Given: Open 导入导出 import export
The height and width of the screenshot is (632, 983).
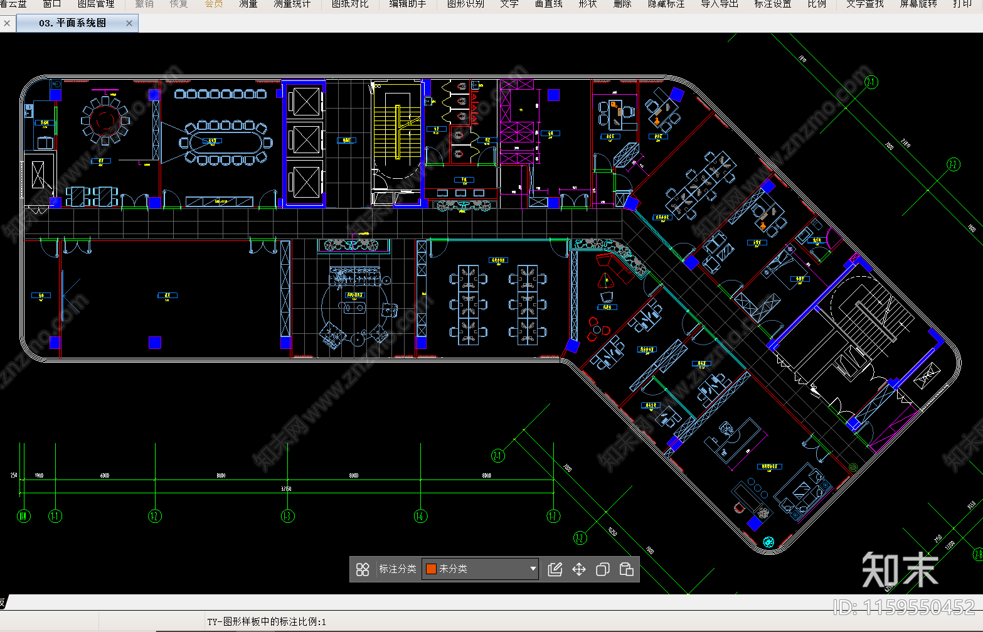Looking at the screenshot, I should click(720, 4).
